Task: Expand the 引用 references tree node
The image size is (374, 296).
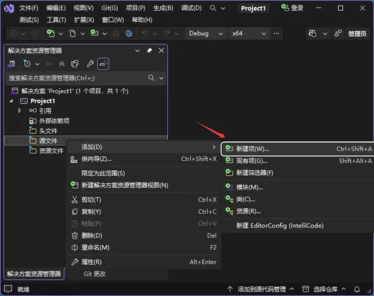Action: click(19, 110)
